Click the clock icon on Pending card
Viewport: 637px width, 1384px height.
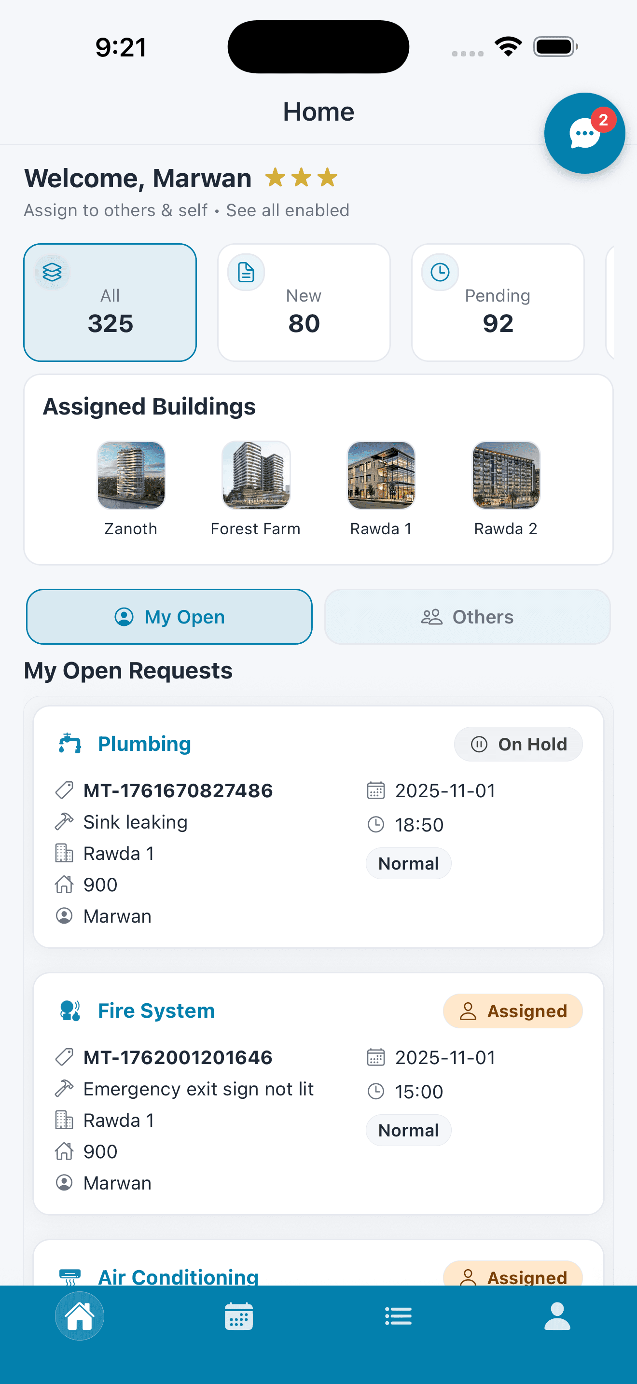[440, 272]
